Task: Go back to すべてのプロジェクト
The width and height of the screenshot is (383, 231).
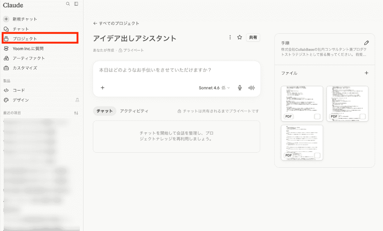Action: pos(116,24)
